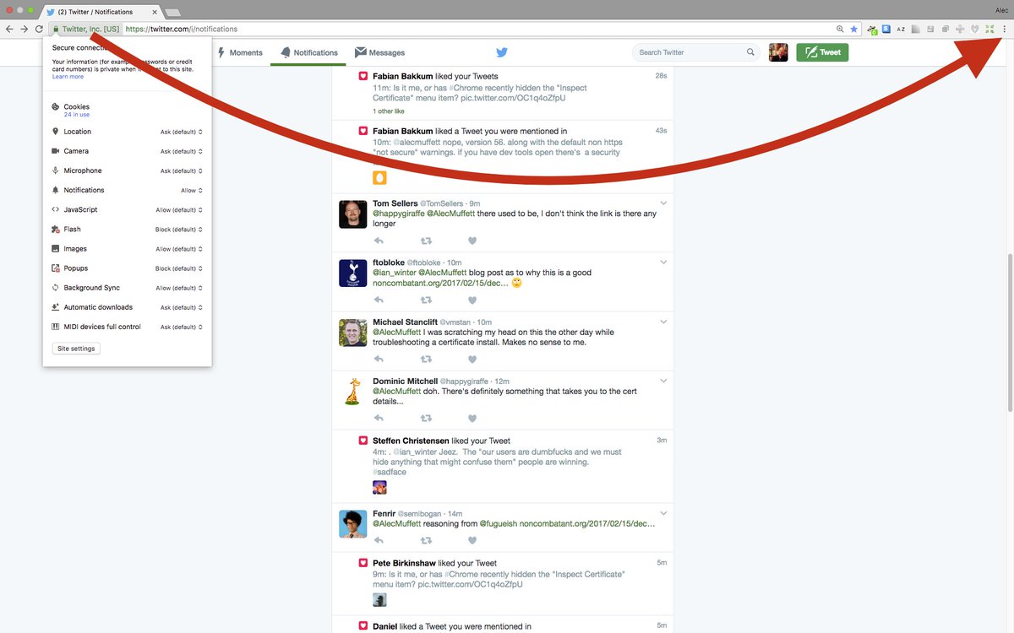Viewport: 1014px width, 633px height.
Task: Reply to Tom Sellers' tweet
Action: click(x=379, y=241)
